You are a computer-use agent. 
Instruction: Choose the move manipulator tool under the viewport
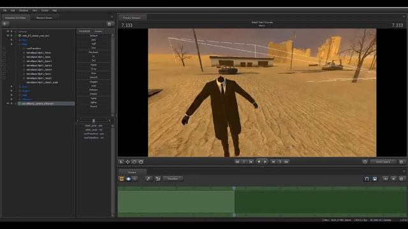click(x=127, y=162)
